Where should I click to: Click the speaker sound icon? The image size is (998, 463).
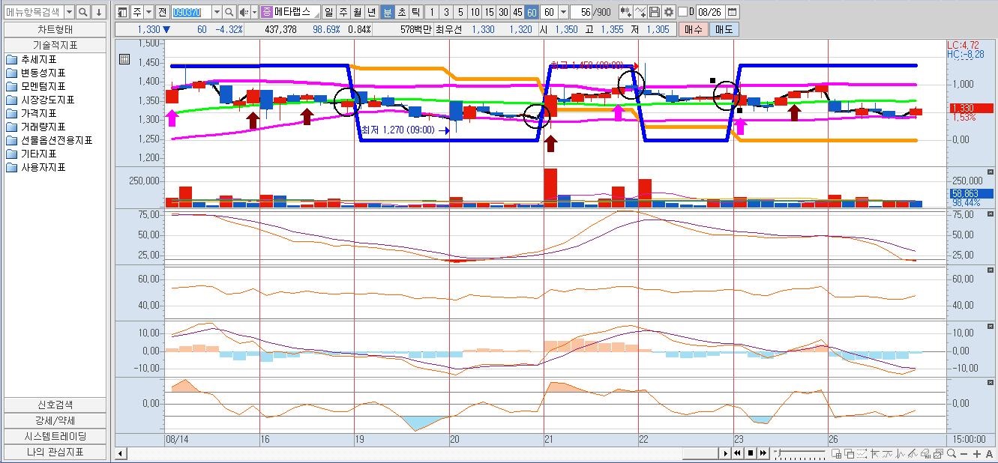point(244,12)
